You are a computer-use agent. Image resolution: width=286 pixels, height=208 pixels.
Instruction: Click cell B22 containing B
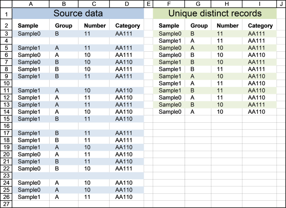point(64,169)
